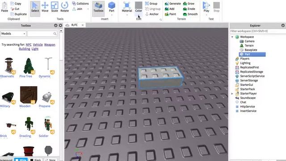The height and width of the screenshot is (161, 286).
Task: Select the Observation tower model
Action: point(9,65)
